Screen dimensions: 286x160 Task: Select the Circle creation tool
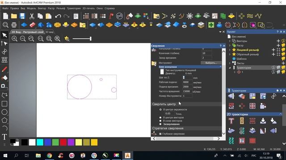tap(4, 112)
